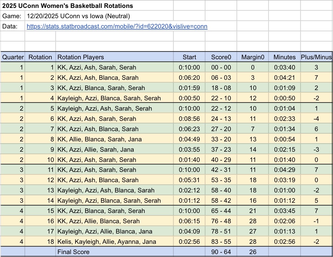Select the final margin cell showing 26
Viewport: 333px width, 257px height.
253,252
